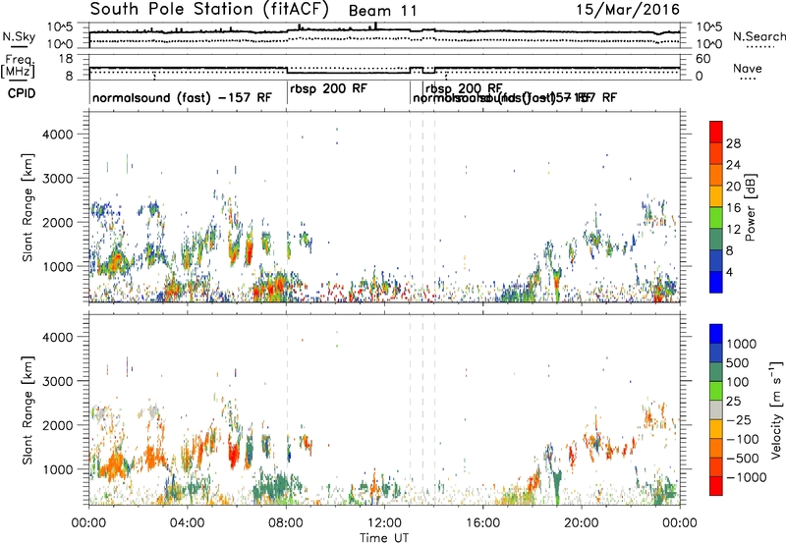
Task: Click the dashed 08:00 line in velocity panel
Action: point(287,409)
